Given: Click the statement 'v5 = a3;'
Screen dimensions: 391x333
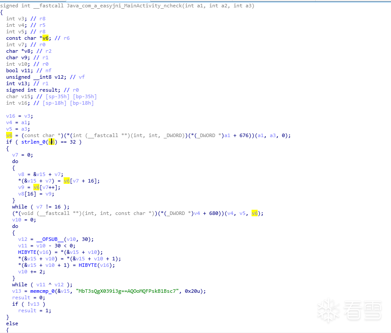Looking at the screenshot, I should click(x=18, y=129).
